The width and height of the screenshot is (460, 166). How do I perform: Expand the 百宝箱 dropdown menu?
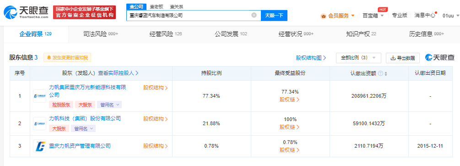click(373, 16)
